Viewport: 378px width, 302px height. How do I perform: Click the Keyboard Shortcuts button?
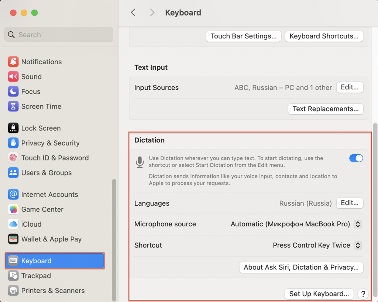pyautogui.click(x=324, y=36)
